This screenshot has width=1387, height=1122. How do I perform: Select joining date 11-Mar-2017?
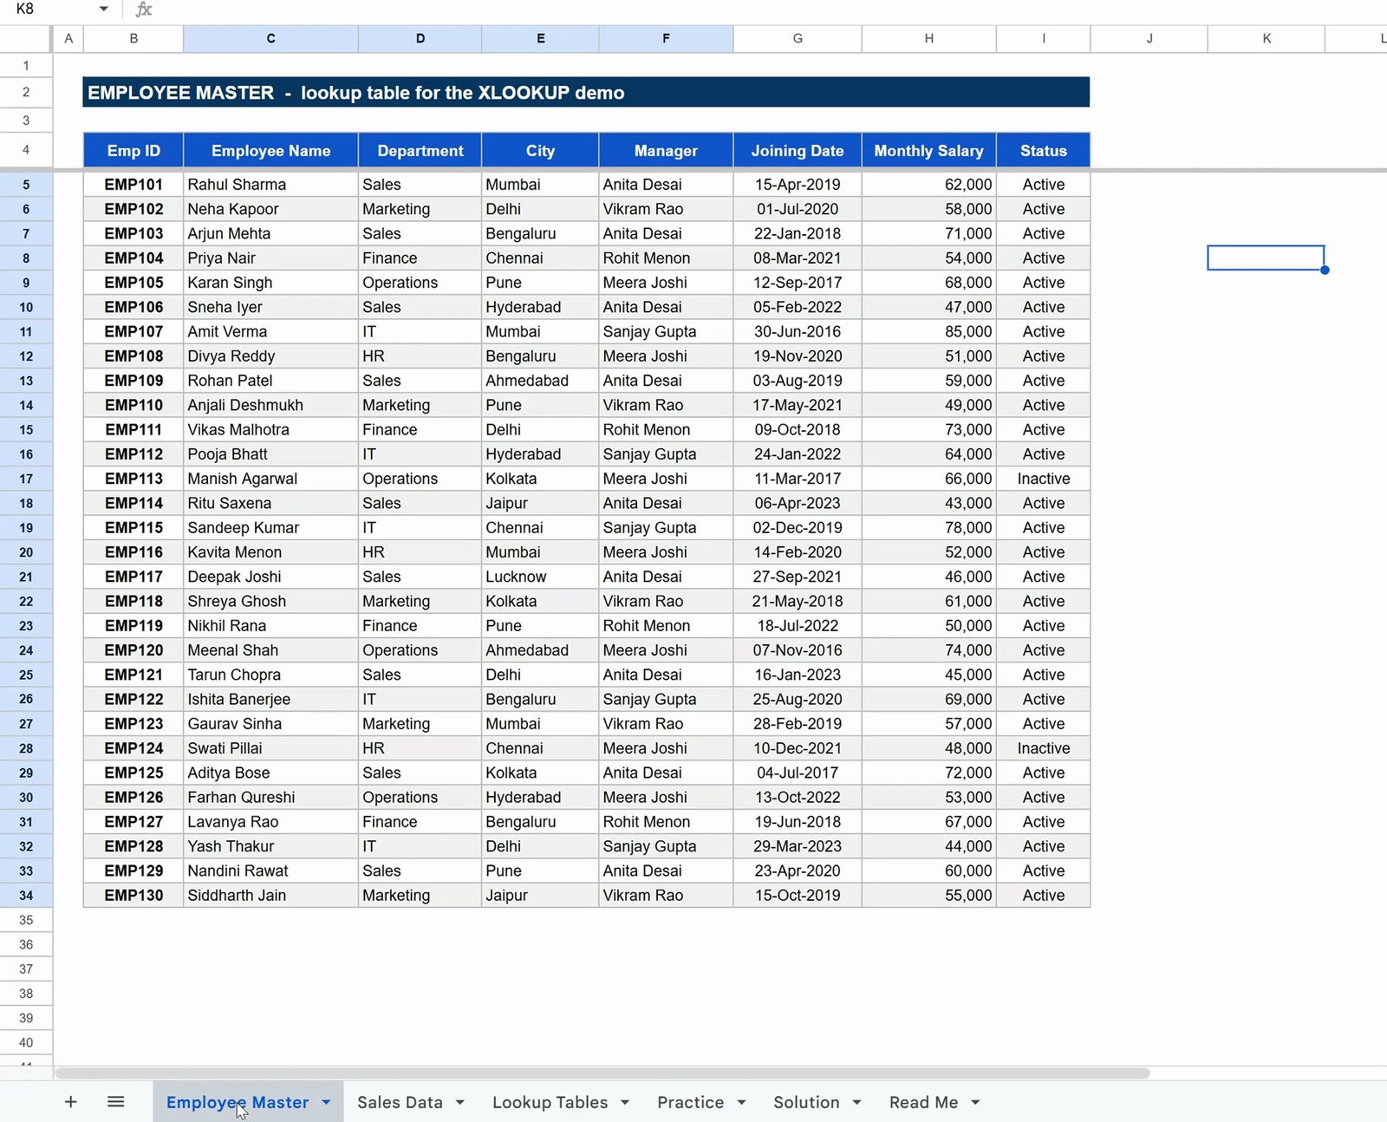coord(798,479)
